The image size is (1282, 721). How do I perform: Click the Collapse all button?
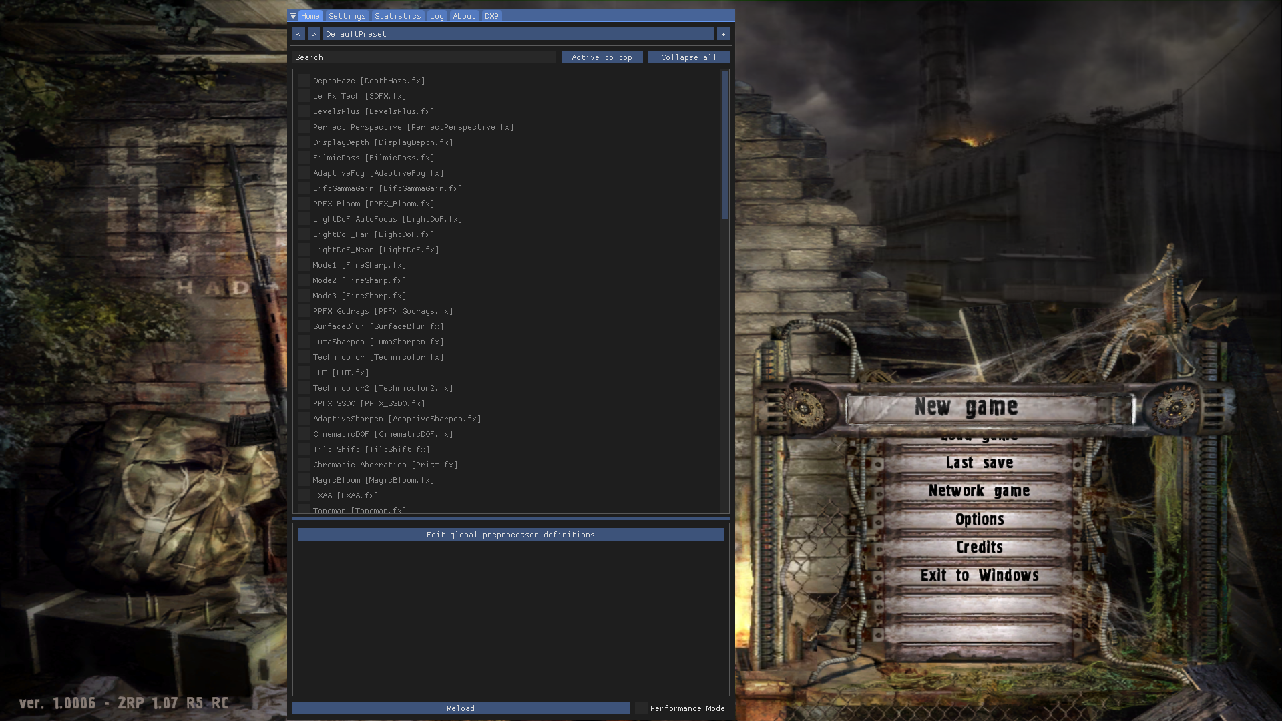[688, 57]
